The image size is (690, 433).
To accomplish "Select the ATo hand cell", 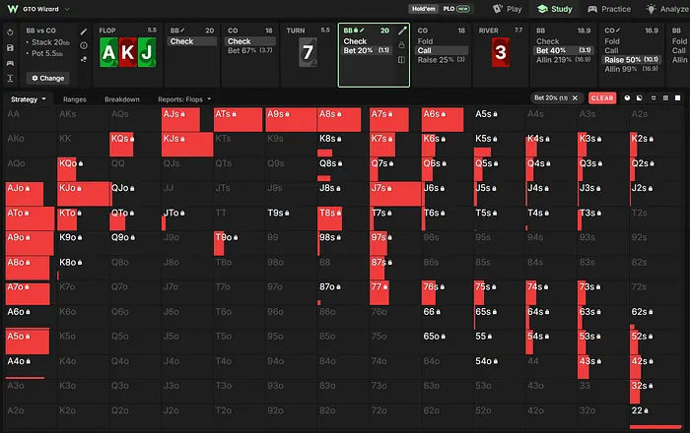I will pos(30,218).
